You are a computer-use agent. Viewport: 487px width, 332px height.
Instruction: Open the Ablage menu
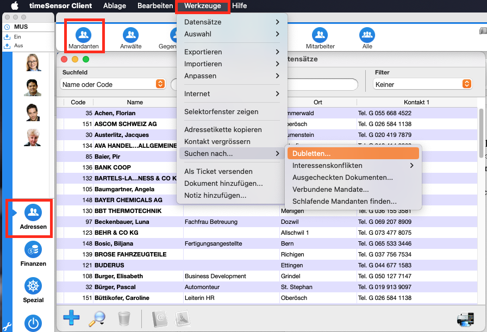pyautogui.click(x=115, y=5)
